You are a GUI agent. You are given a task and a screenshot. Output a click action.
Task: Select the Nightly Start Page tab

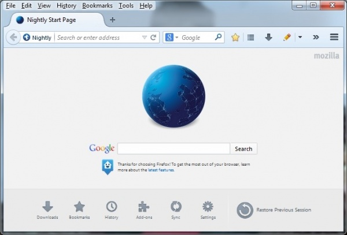pos(57,20)
